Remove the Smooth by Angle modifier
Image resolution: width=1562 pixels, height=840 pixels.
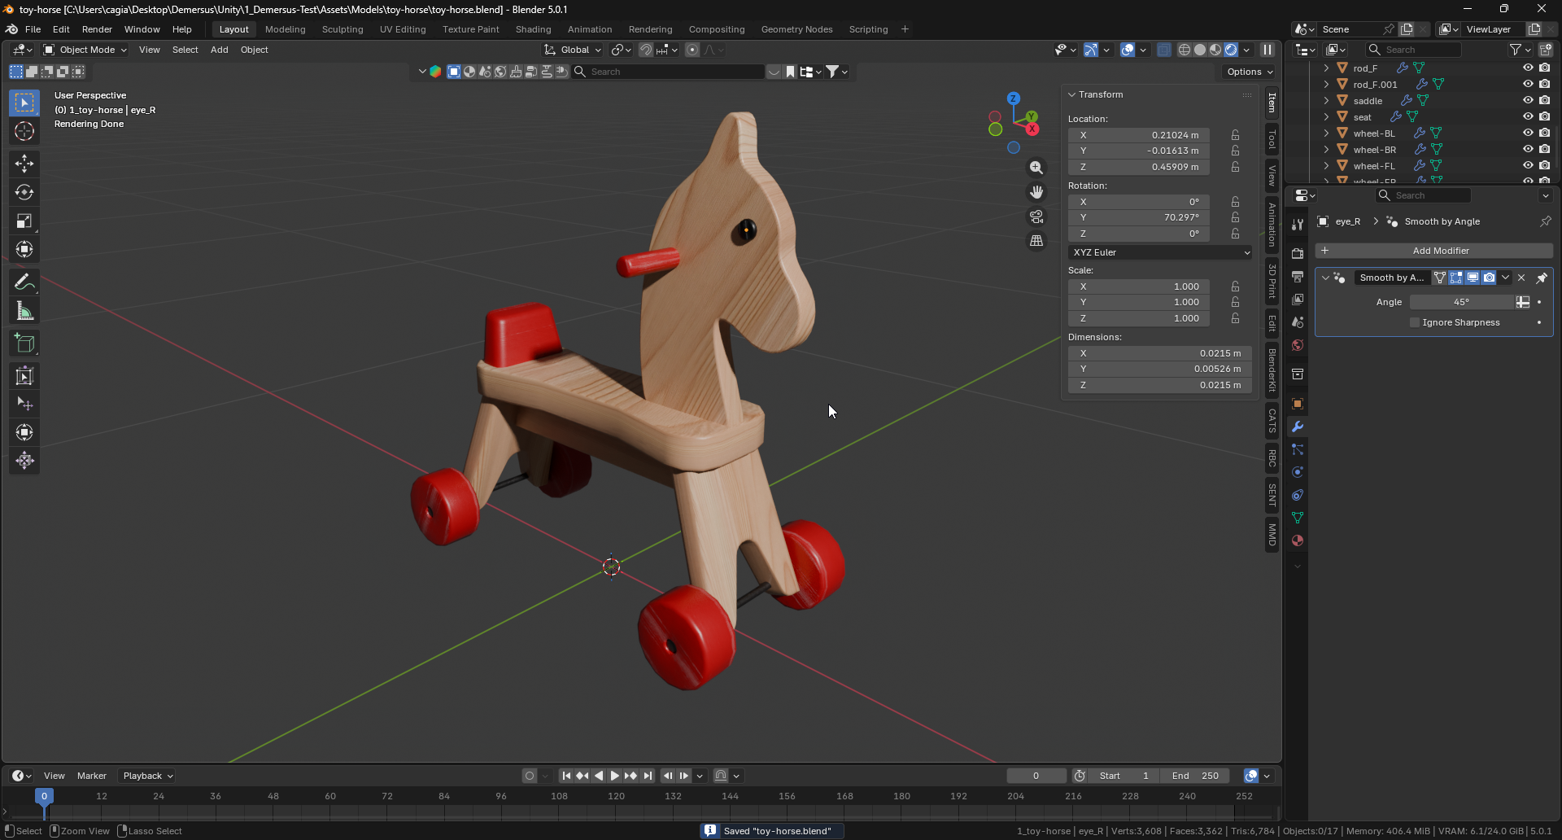tap(1521, 278)
